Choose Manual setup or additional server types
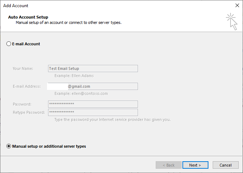The image size is (243, 173). 9,146
